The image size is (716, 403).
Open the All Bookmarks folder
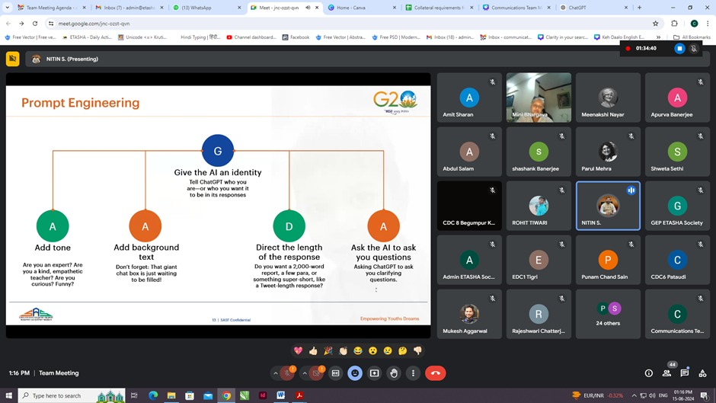click(692, 37)
